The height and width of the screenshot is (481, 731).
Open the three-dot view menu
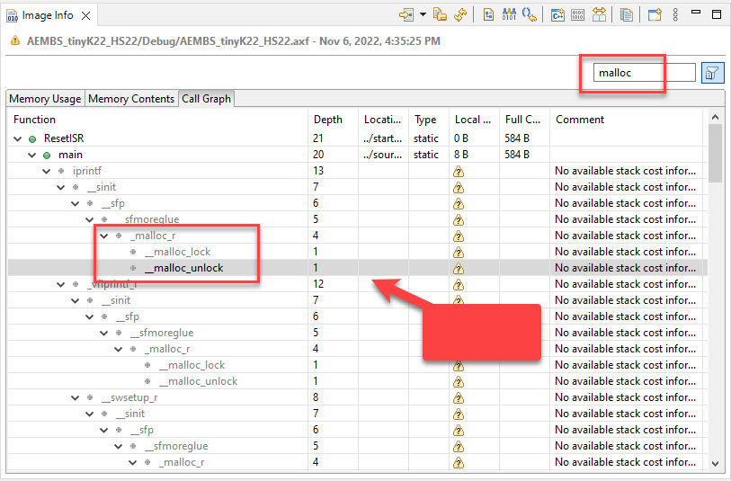pos(676,14)
